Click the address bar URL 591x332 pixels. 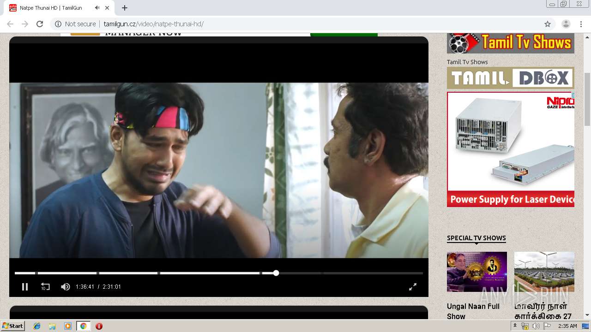point(153,24)
